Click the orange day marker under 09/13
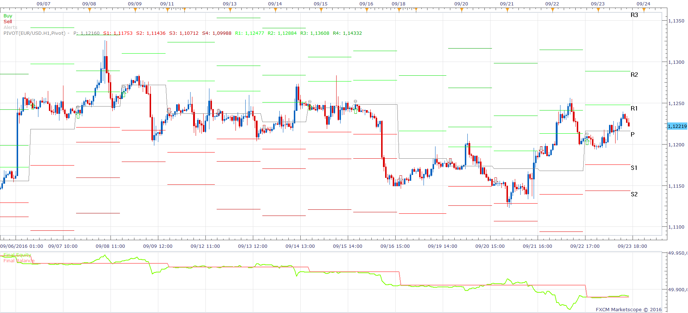688x313 pixels. tap(230, 10)
